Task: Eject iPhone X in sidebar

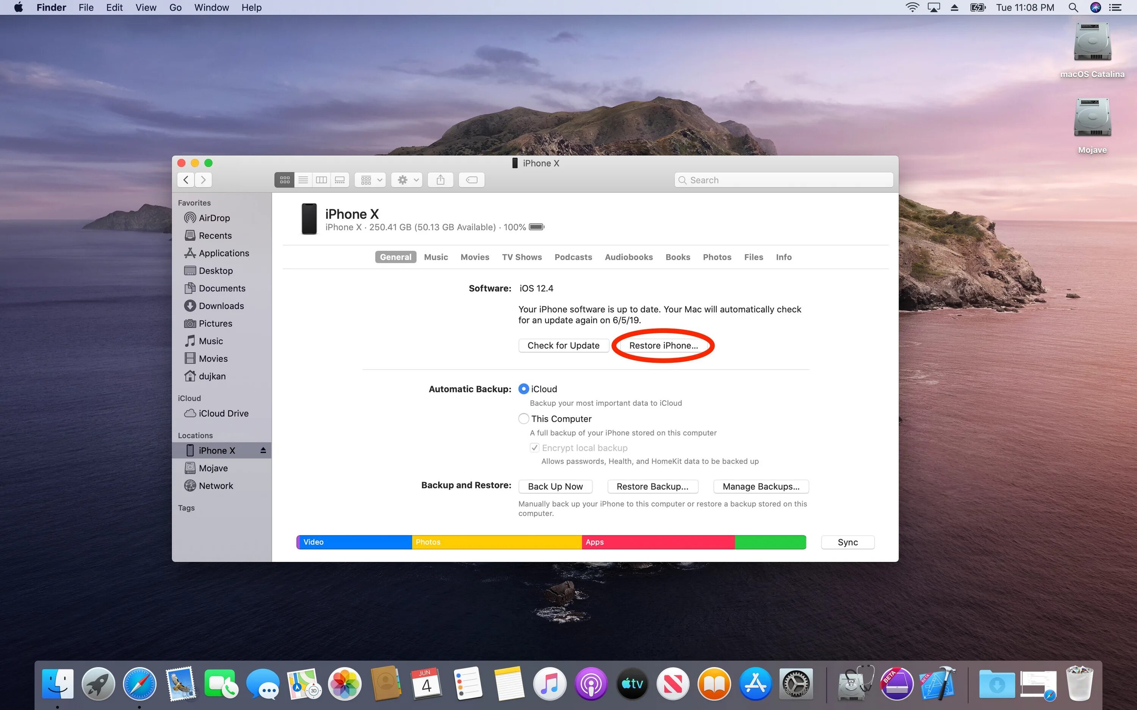Action: tap(263, 450)
